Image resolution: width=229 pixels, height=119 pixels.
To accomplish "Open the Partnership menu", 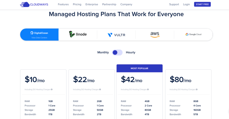I will click(x=109, y=4).
